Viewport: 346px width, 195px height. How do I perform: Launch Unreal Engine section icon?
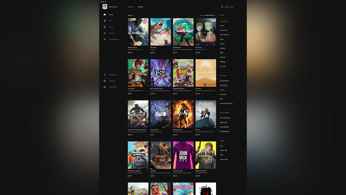[105, 39]
